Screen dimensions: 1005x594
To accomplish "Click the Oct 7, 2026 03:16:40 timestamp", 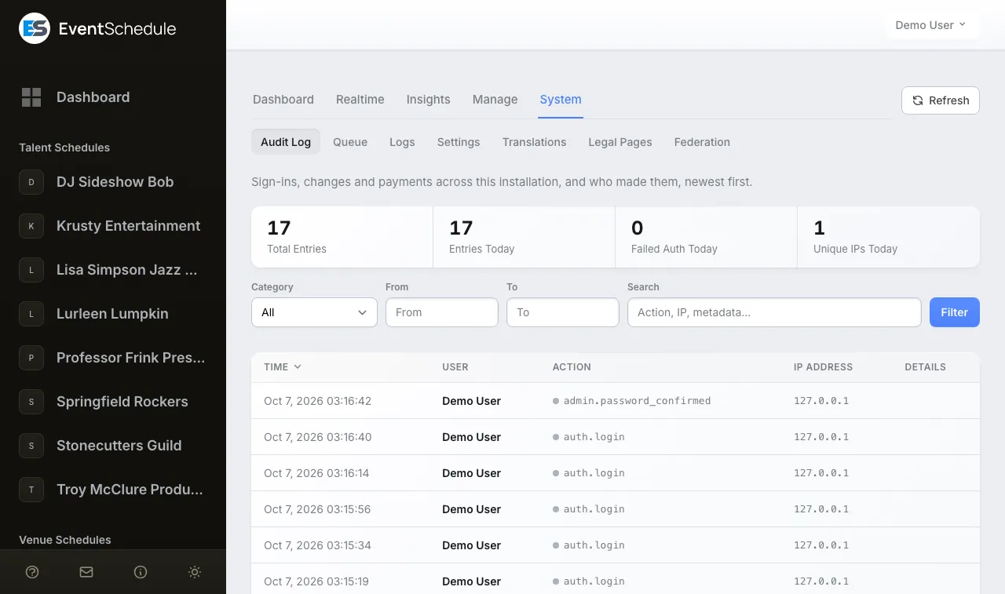I will pyautogui.click(x=317, y=437).
